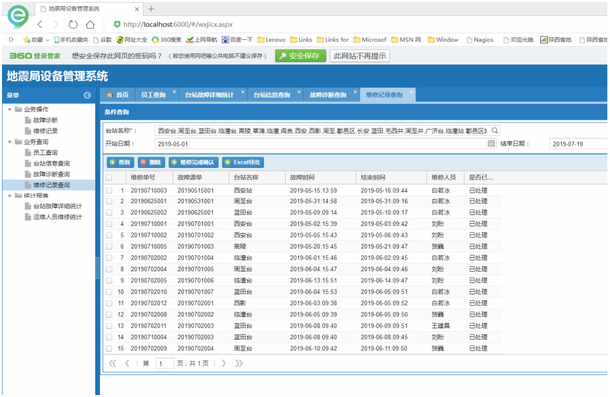
Task: Click the page number input box
Action: coord(164,363)
